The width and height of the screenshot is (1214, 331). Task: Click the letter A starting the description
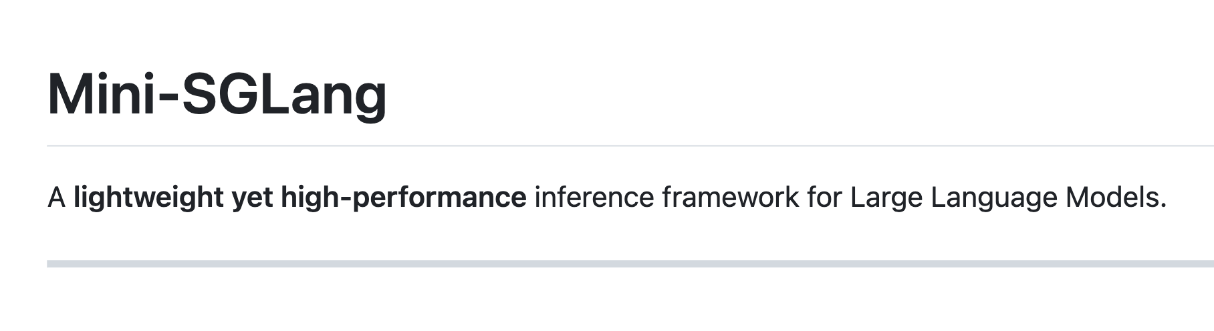pyautogui.click(x=56, y=198)
